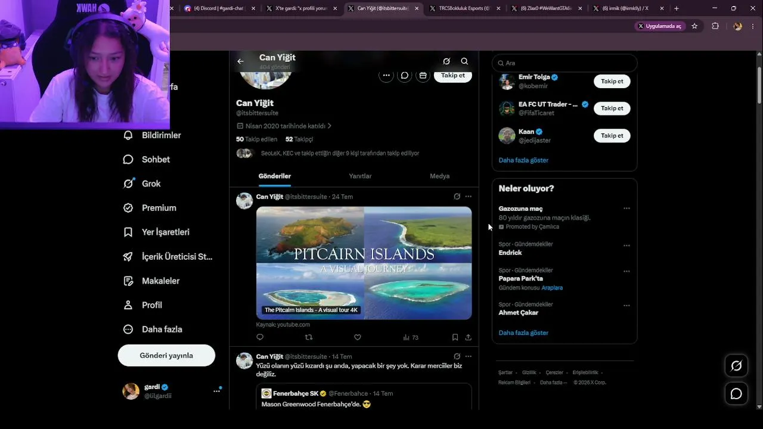Open options for the Endrick trend
Viewport: 763px width, 429px height.
point(626,245)
